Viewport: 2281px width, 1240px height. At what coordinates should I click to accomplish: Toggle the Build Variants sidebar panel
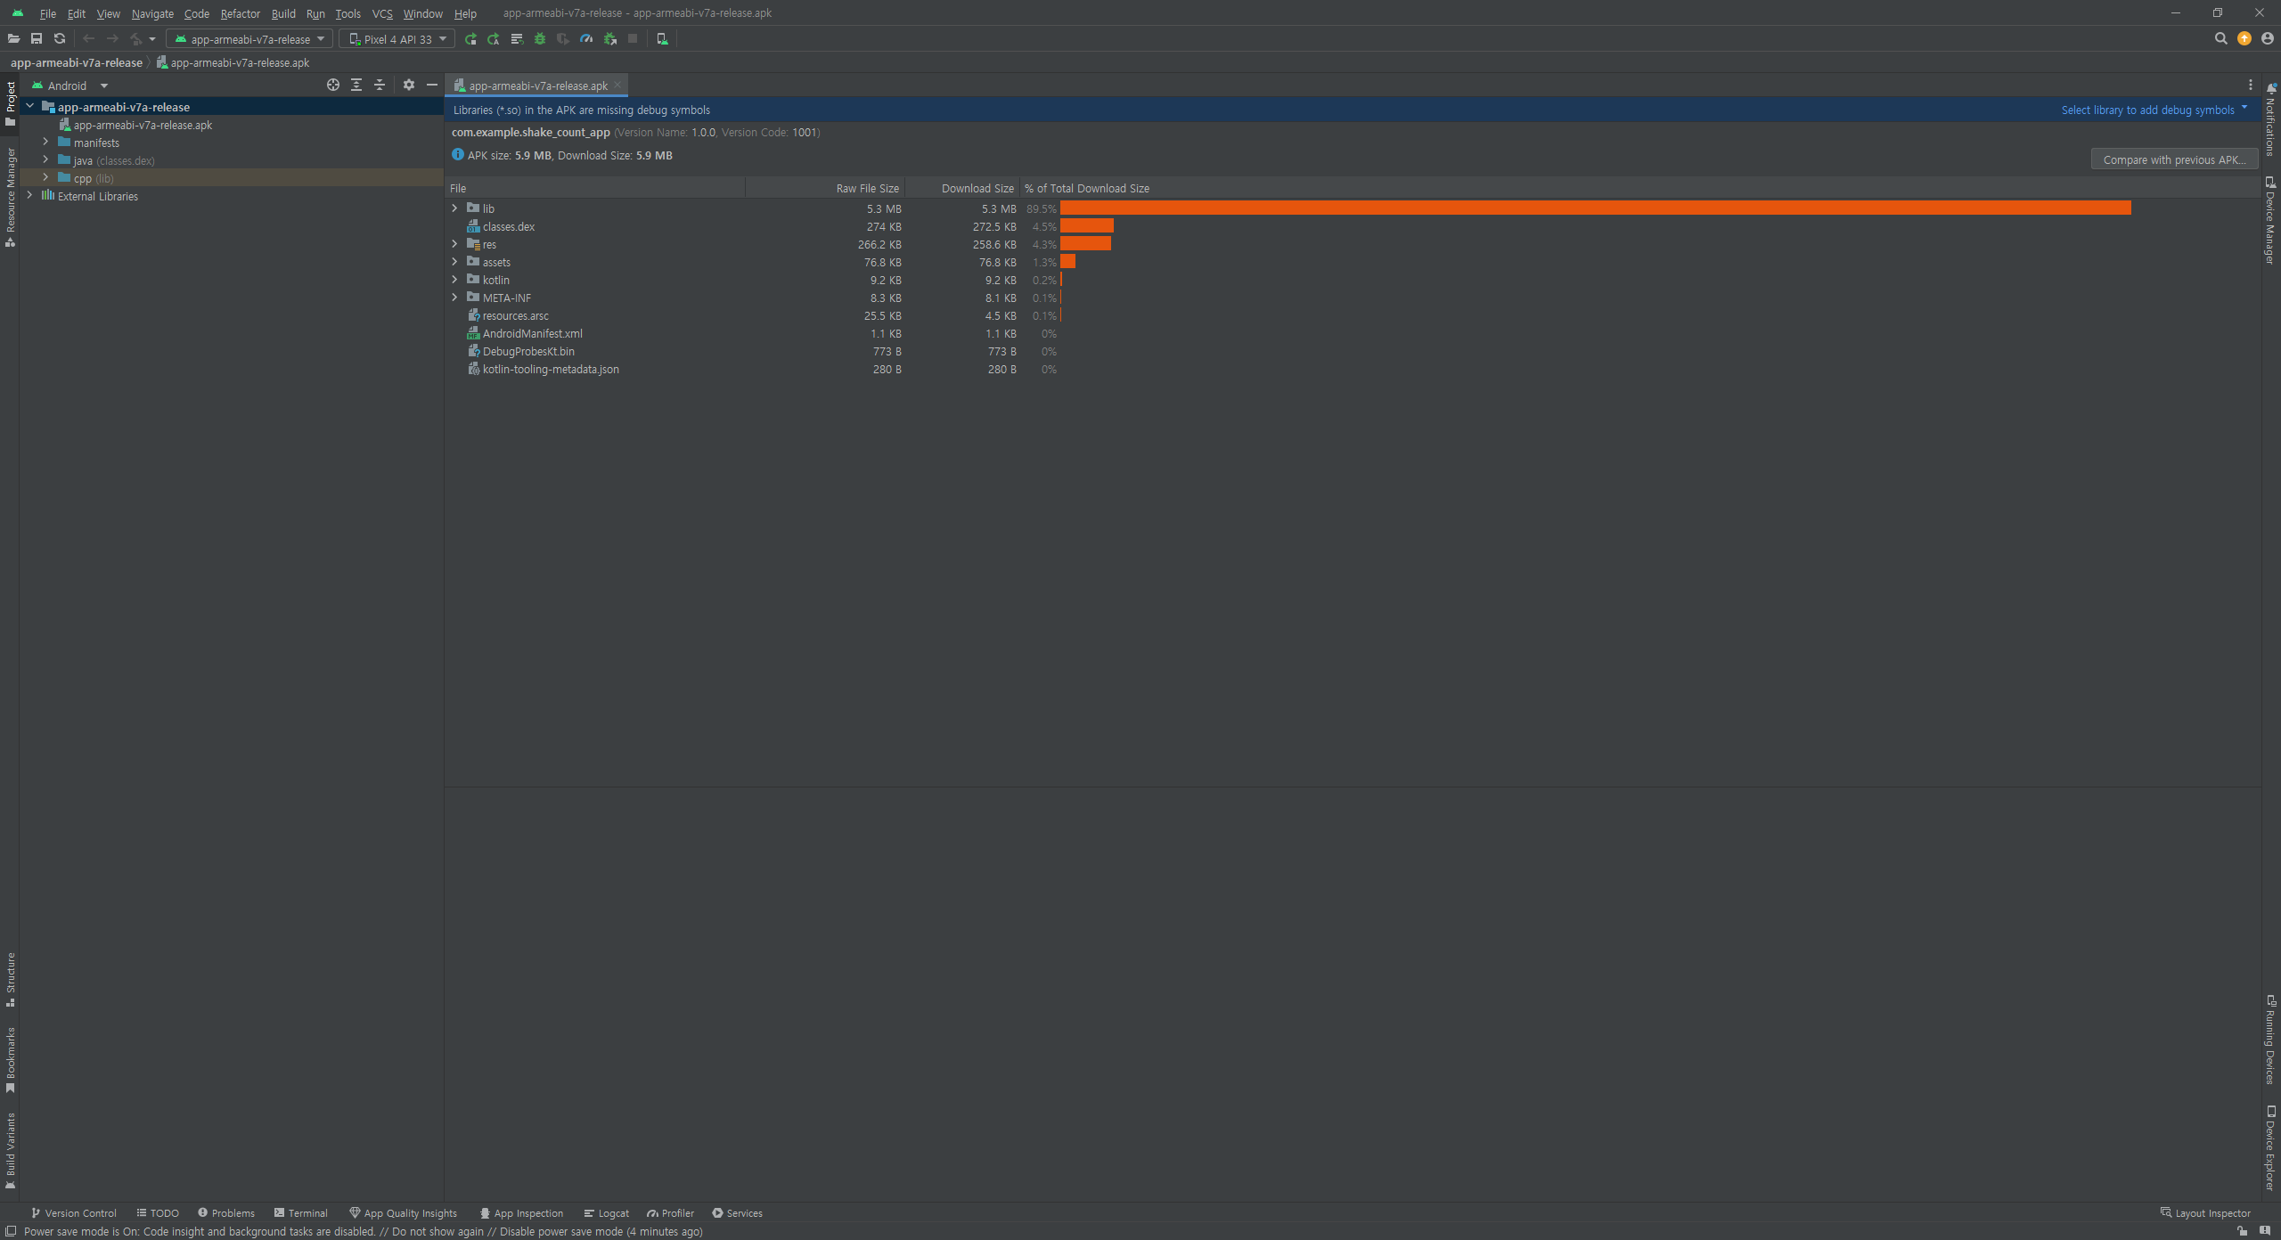tap(10, 1149)
